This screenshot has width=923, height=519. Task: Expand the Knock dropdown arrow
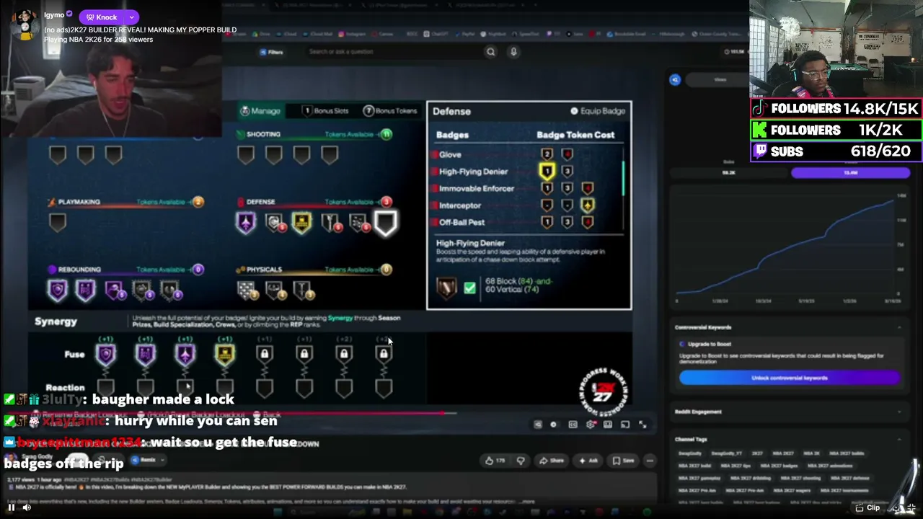(x=132, y=17)
